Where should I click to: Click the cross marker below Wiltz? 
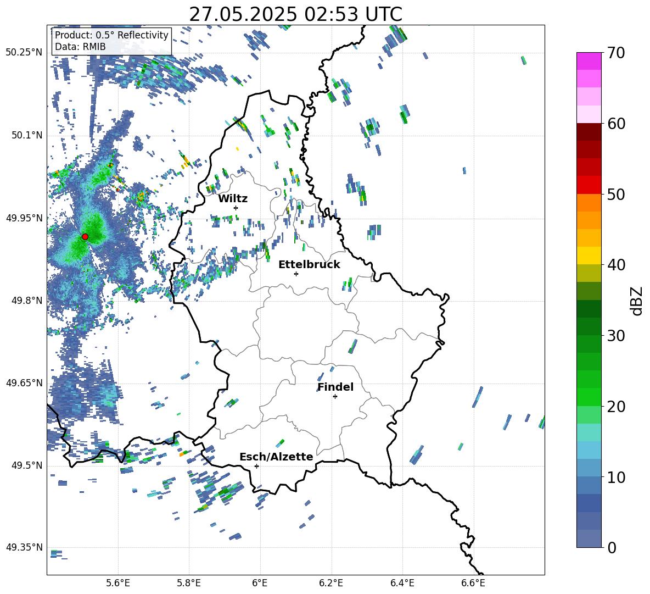point(236,208)
